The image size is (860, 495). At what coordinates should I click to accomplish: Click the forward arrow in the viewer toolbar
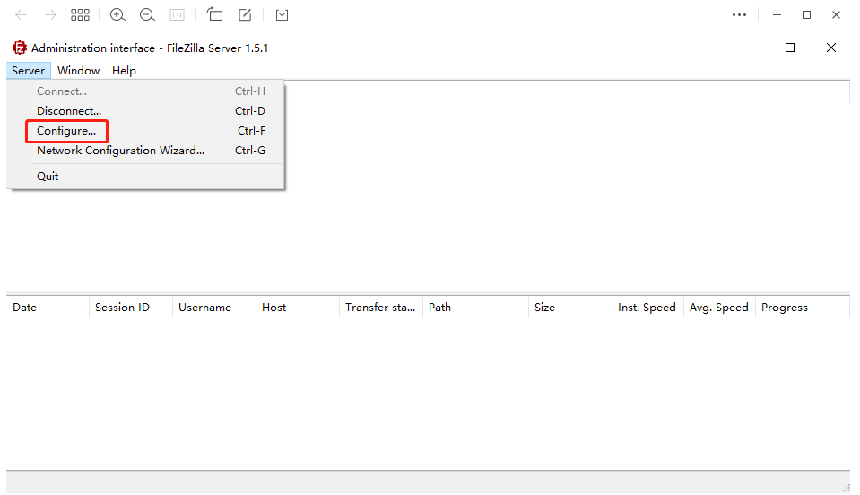click(50, 15)
